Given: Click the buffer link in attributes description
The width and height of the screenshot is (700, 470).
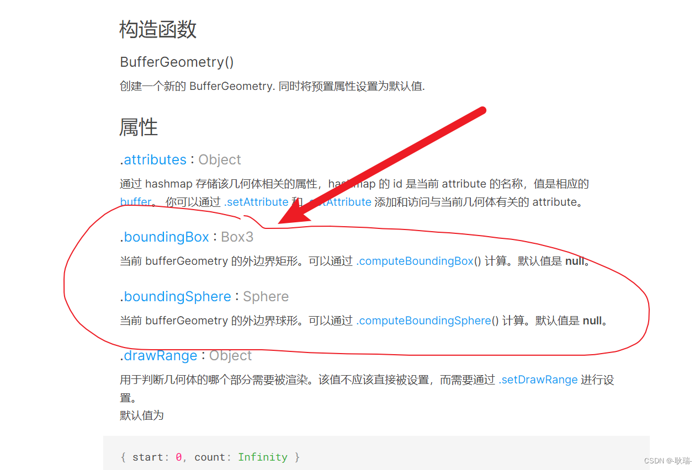Looking at the screenshot, I should (135, 202).
